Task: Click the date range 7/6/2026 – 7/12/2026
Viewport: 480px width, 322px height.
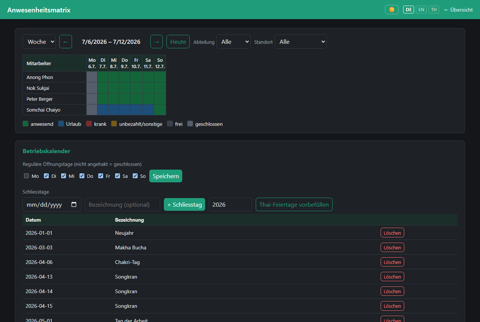Action: coord(111,42)
